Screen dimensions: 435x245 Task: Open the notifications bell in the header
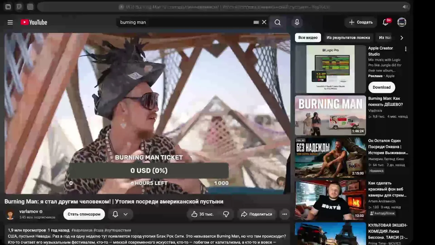[x=385, y=22]
